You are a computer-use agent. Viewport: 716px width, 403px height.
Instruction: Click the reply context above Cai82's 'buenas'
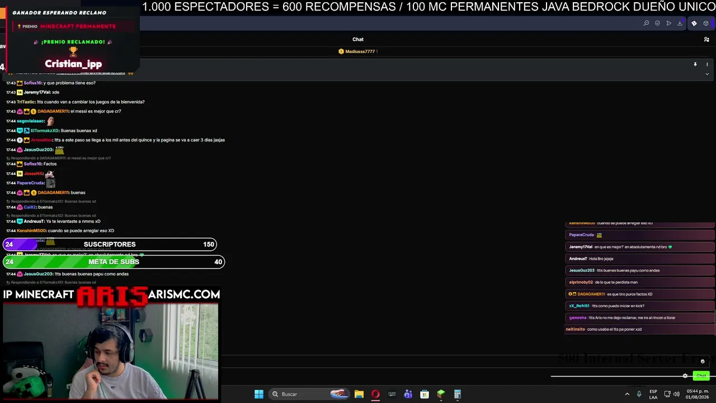coord(51,201)
